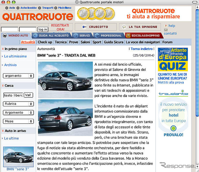This screenshot has height=172, width=199.
Task: Open the Archivio link
Action: pos(10,65)
